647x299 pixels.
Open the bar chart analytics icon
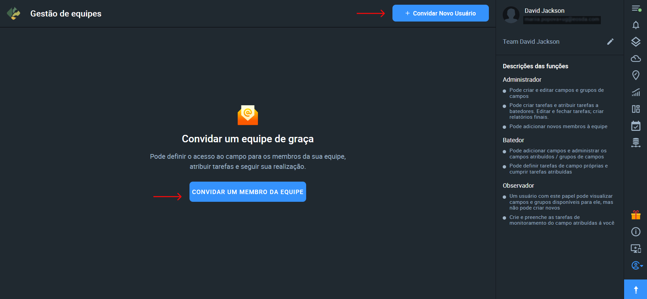636,92
